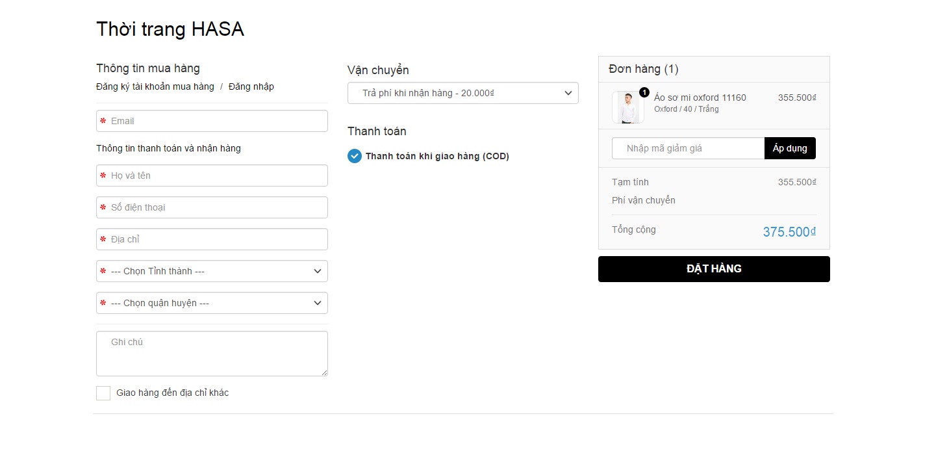Click the 'Đăng nhập' link

click(251, 86)
